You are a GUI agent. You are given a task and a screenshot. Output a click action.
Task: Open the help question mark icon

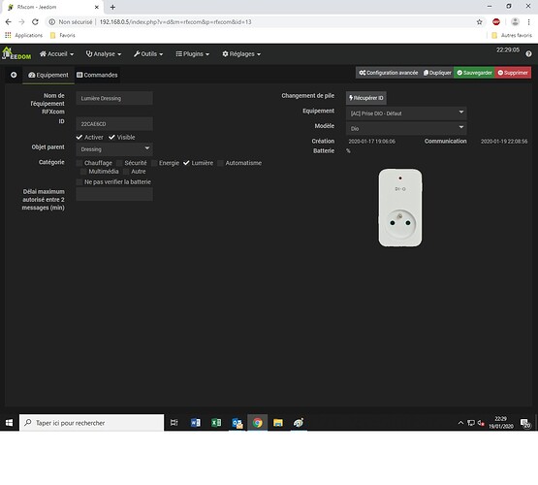click(528, 54)
